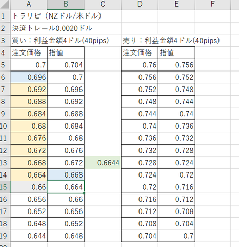Viewport: 239px width, 247px height.
Task: Select cell B19 with value 0.648
Action: pyautogui.click(x=66, y=236)
